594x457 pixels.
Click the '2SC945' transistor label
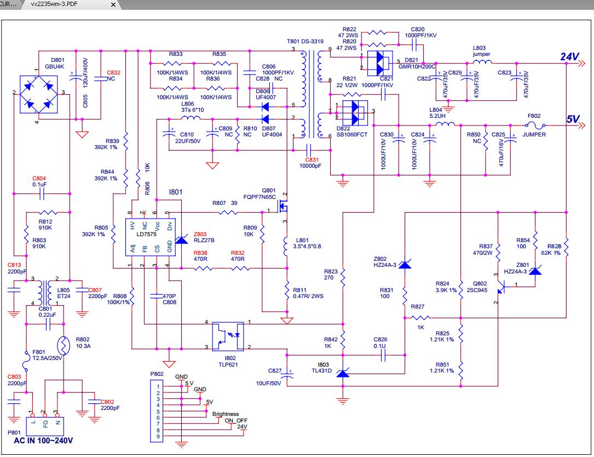477,290
